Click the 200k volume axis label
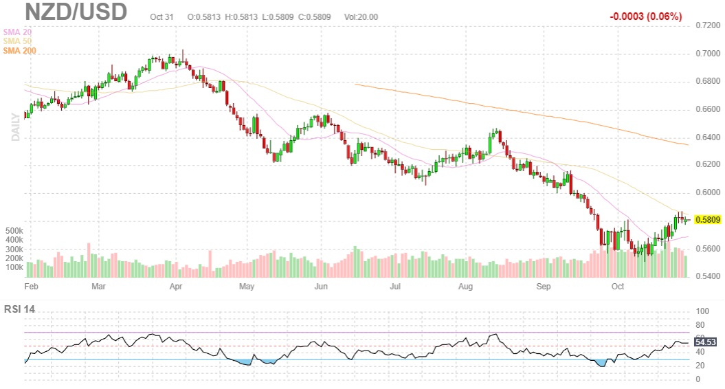 coord(14,258)
